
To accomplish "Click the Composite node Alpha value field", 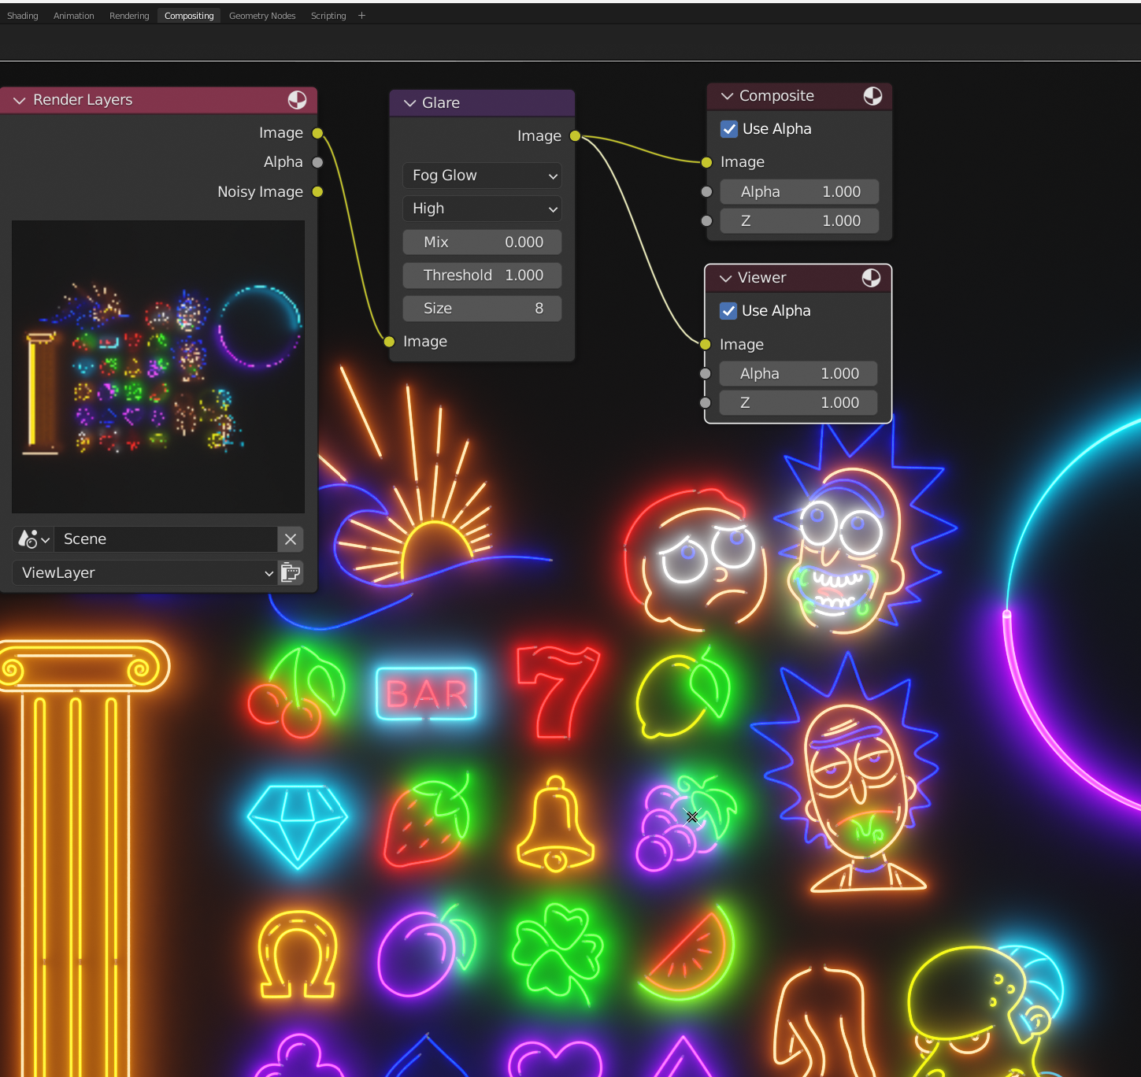I will click(x=799, y=192).
